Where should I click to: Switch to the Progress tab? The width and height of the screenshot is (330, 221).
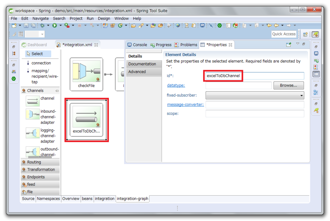161,45
